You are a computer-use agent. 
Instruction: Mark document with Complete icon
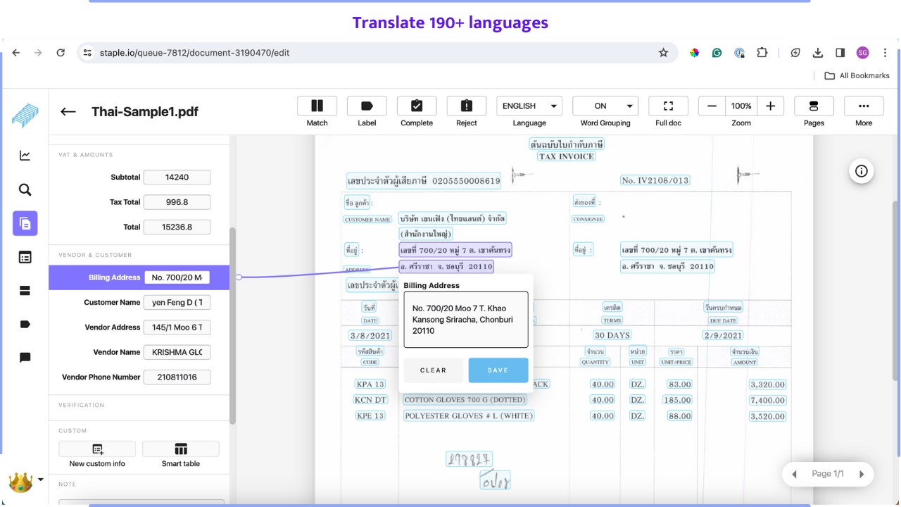417,106
